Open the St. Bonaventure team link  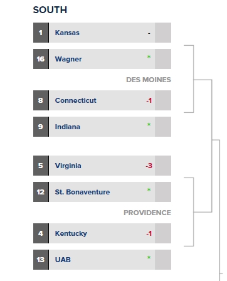tap(82, 192)
